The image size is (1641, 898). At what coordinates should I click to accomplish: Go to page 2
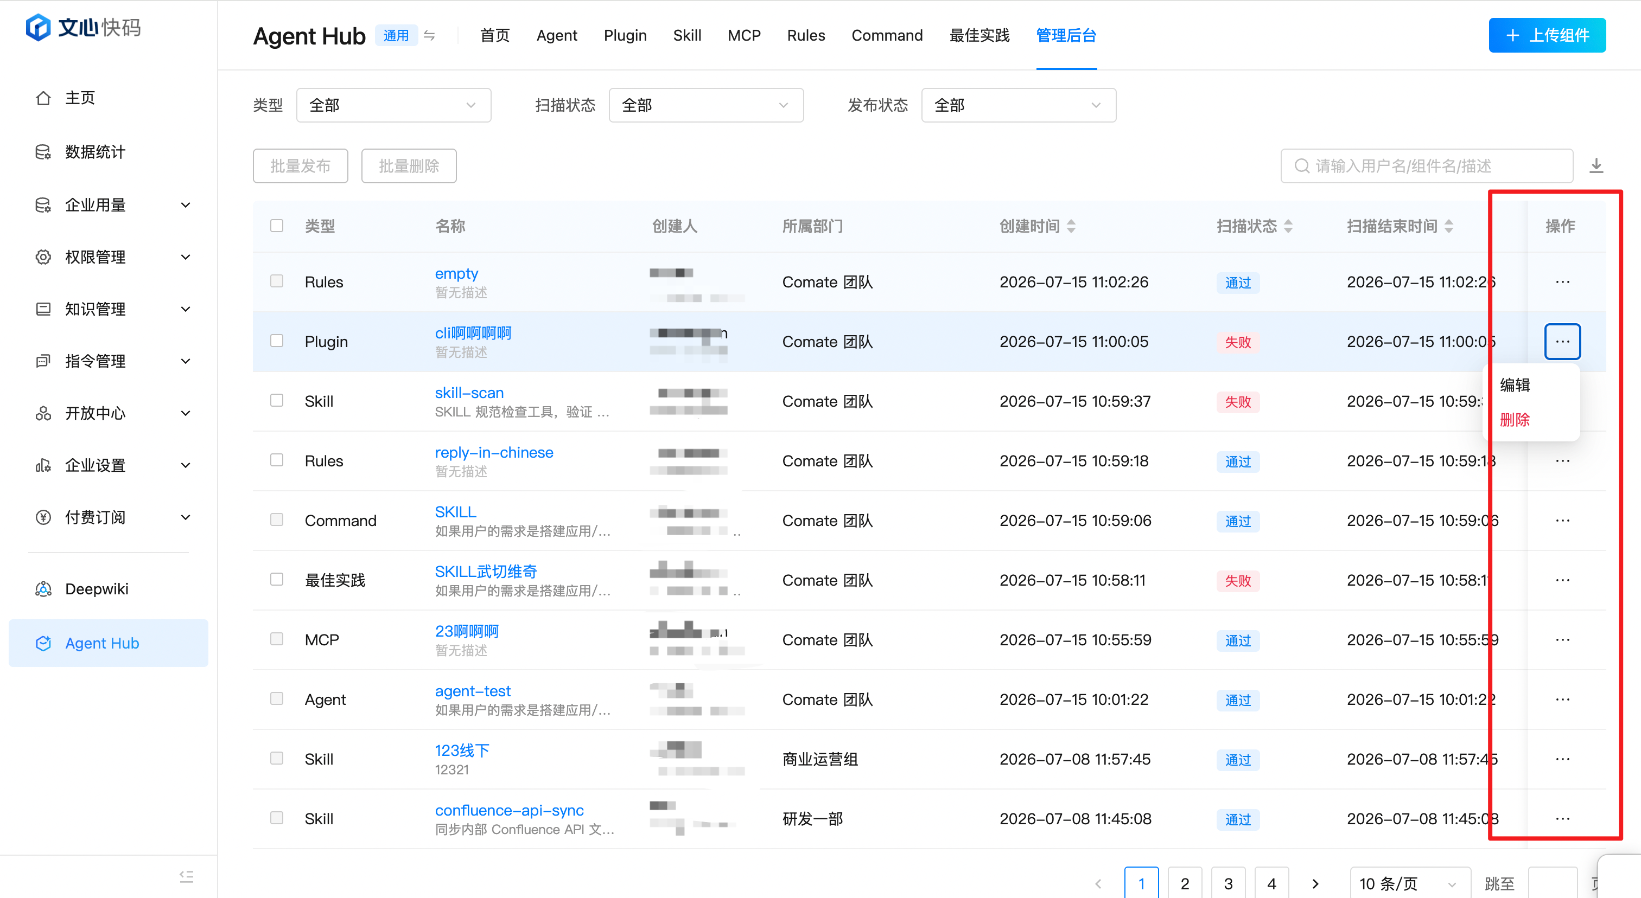(x=1184, y=883)
